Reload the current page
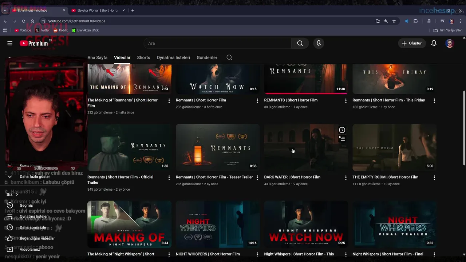Viewport: 466px width, 262px height. coord(23,21)
